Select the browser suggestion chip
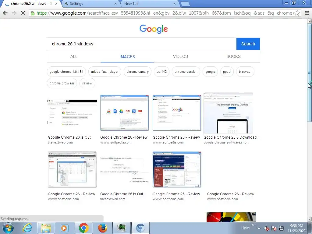312x234 pixels. (245, 72)
